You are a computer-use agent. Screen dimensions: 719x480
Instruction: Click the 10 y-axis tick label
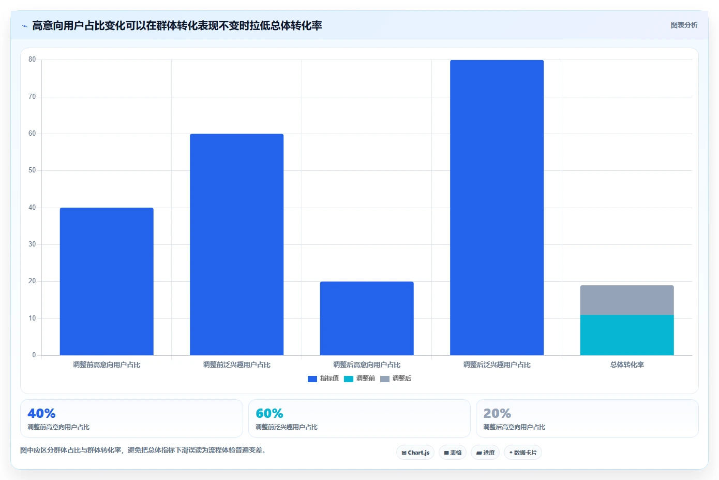(x=32, y=318)
